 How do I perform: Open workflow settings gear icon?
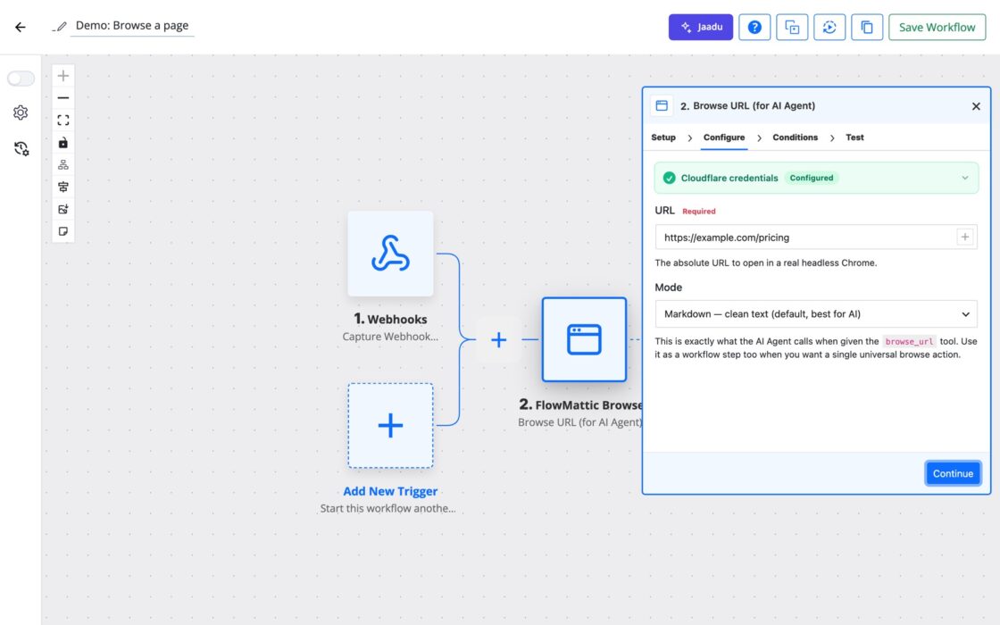(x=21, y=112)
